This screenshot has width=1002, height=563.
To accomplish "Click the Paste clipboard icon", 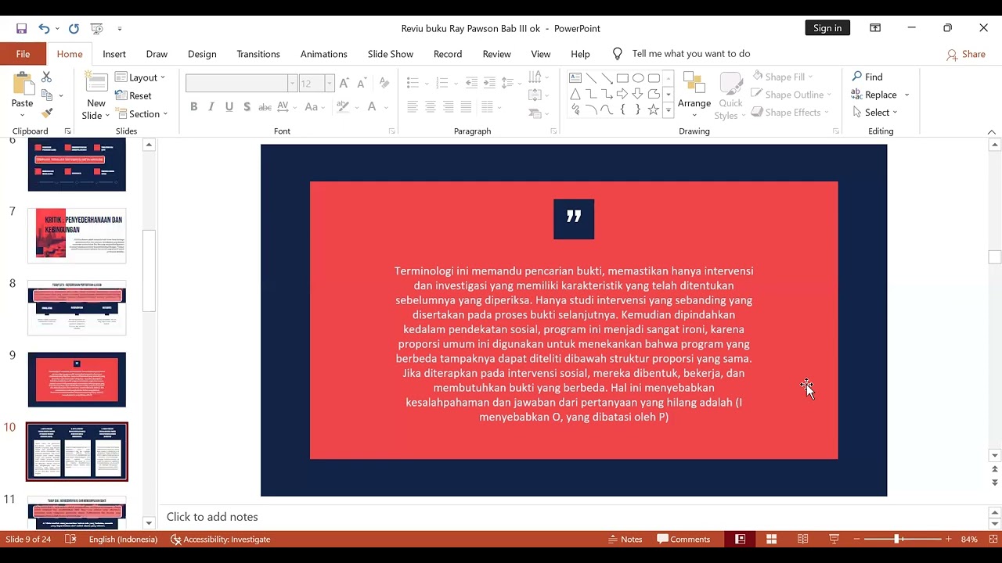I will [22, 84].
